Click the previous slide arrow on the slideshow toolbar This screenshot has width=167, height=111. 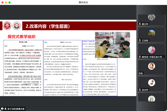pos(2,94)
